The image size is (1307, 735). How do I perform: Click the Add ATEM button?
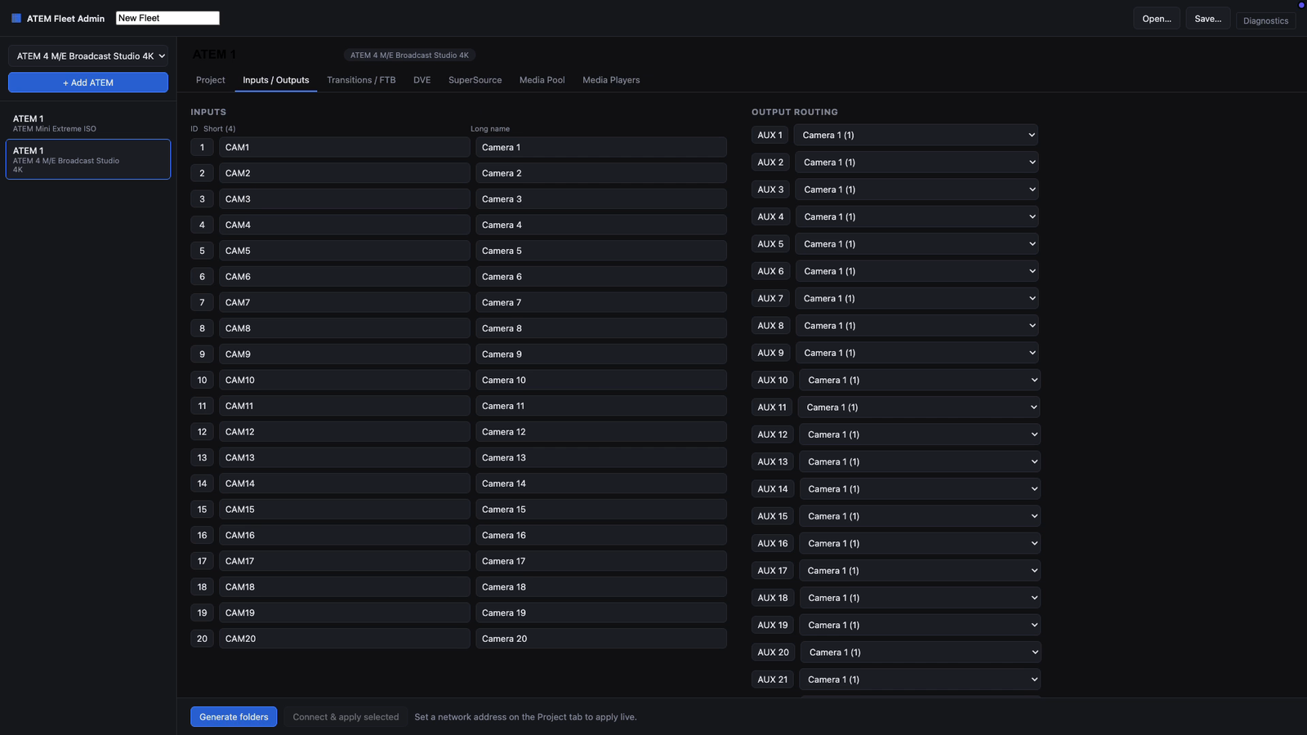point(88,82)
